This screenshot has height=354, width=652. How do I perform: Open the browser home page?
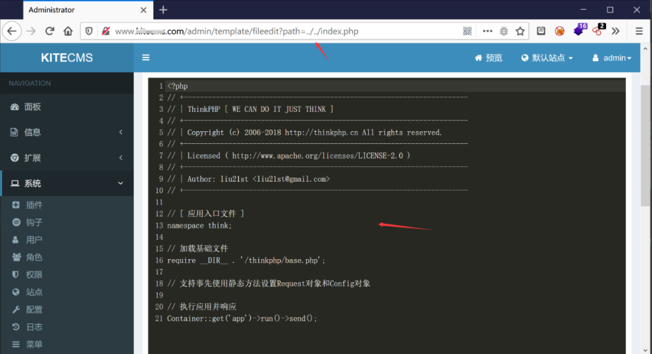pyautogui.click(x=68, y=31)
